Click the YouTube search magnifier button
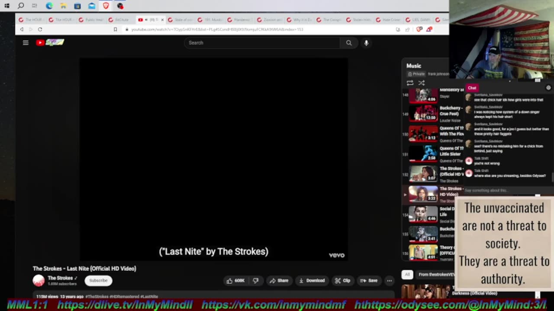Image resolution: width=554 pixels, height=311 pixels. (x=349, y=43)
